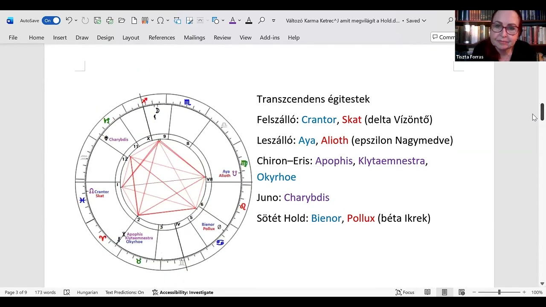Insert a symbol with the Omega icon
The height and width of the screenshot is (307, 546).
pyautogui.click(x=160, y=20)
